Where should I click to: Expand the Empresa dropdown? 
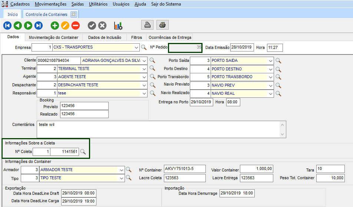pos(136,47)
